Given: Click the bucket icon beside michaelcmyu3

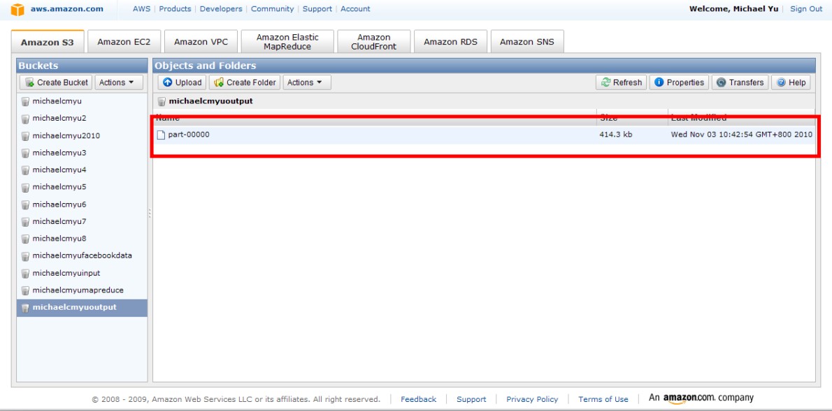Looking at the screenshot, I should (x=25, y=153).
